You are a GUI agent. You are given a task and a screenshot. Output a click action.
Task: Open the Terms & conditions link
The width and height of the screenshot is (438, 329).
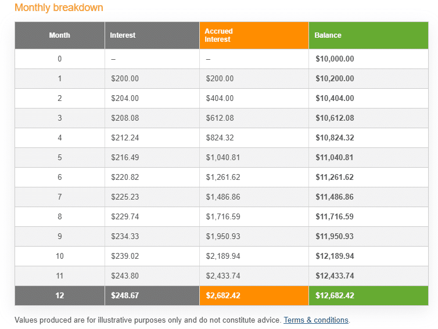[x=316, y=320]
